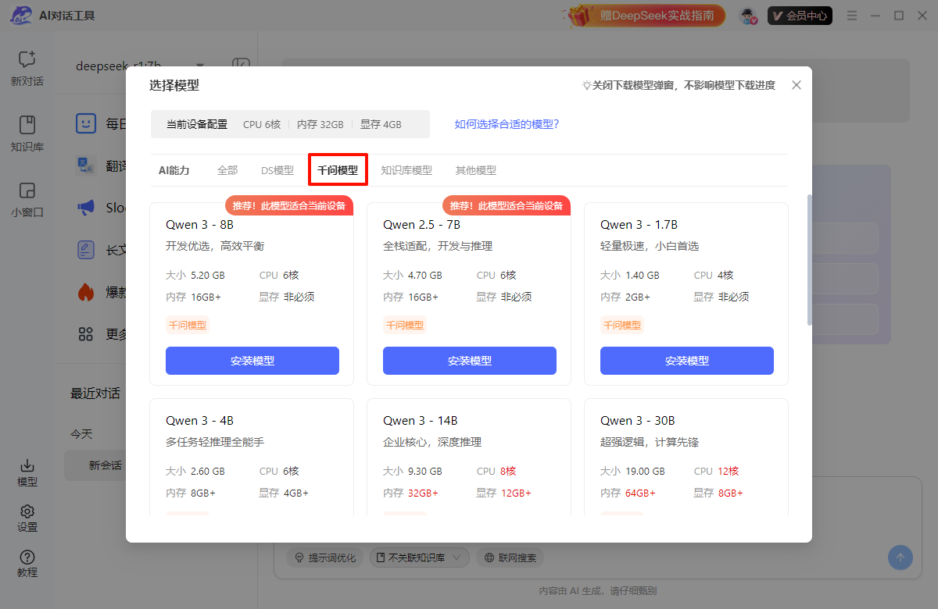
Task: Click the 千问模型 tag on Qwen 2.5 - 7B card
Action: pos(405,325)
